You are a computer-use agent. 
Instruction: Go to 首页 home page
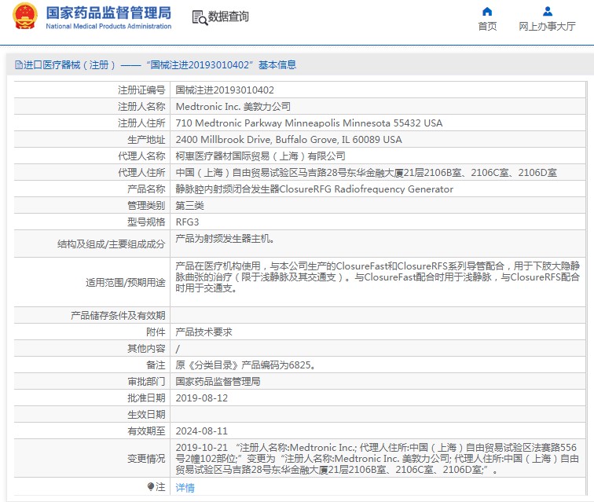click(x=487, y=26)
